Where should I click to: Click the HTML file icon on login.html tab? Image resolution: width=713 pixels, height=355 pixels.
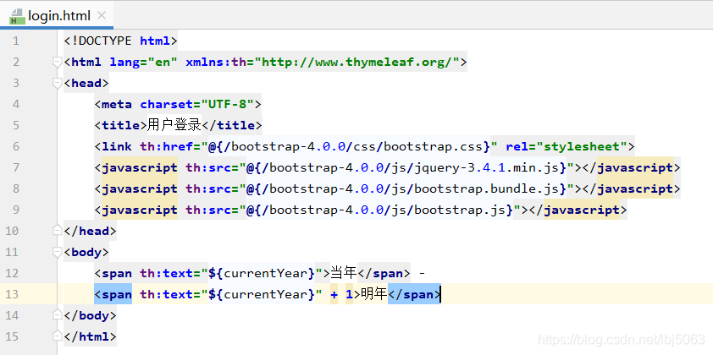[x=17, y=16]
